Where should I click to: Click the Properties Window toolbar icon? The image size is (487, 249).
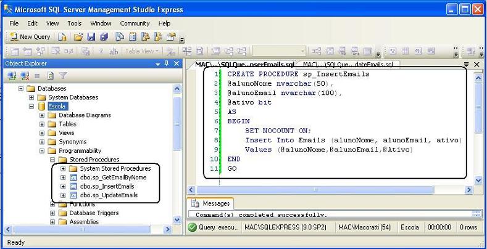[171, 37]
